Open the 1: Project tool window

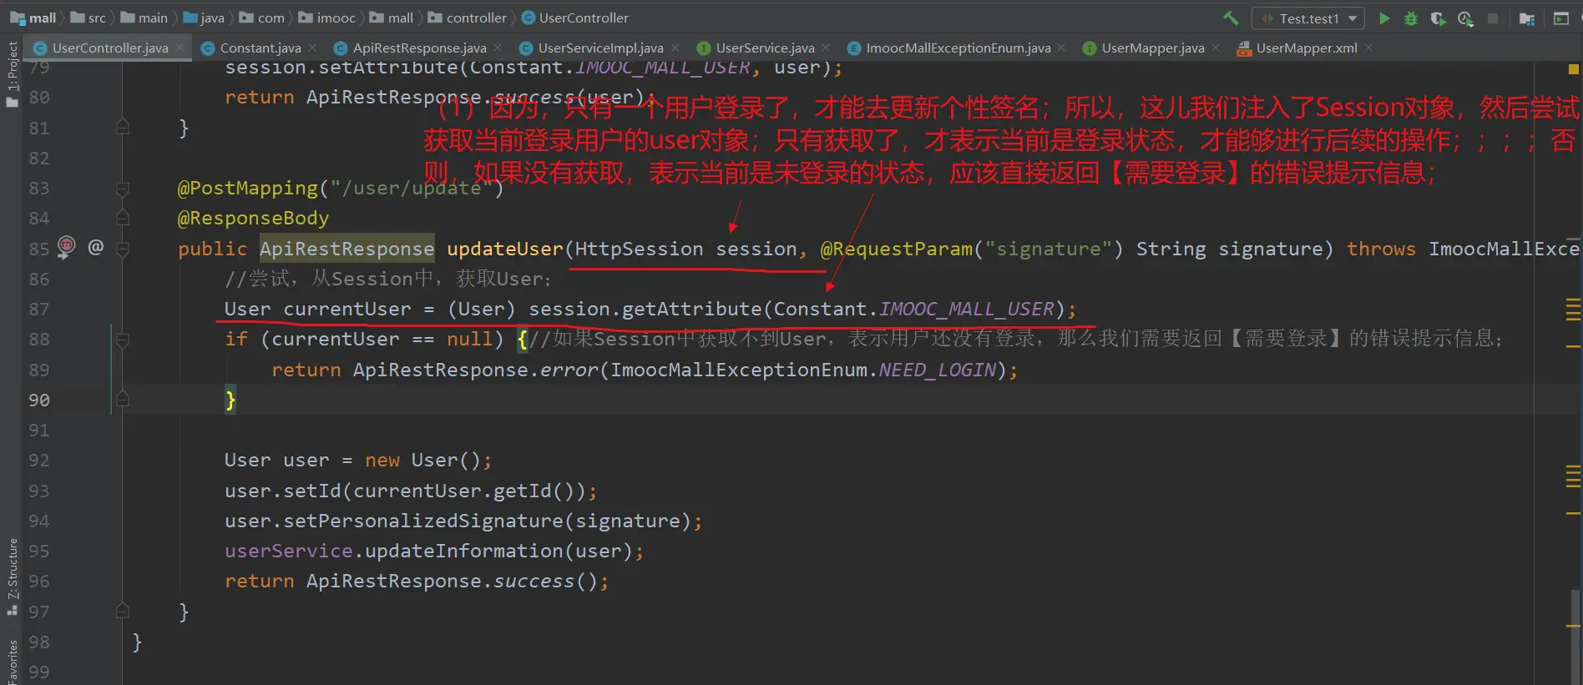tap(12, 73)
